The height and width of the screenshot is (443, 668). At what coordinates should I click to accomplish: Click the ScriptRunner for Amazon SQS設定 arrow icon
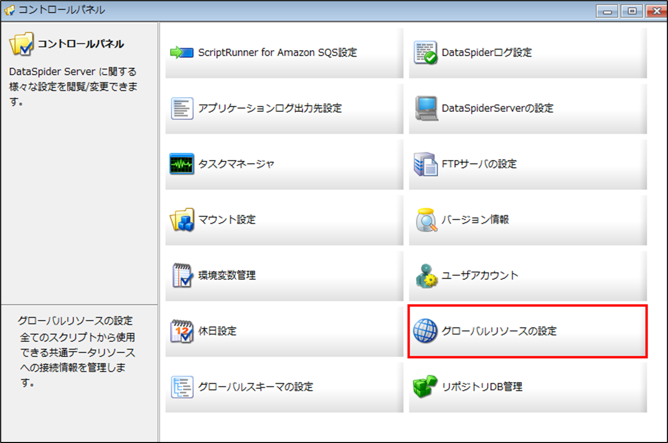point(182,53)
